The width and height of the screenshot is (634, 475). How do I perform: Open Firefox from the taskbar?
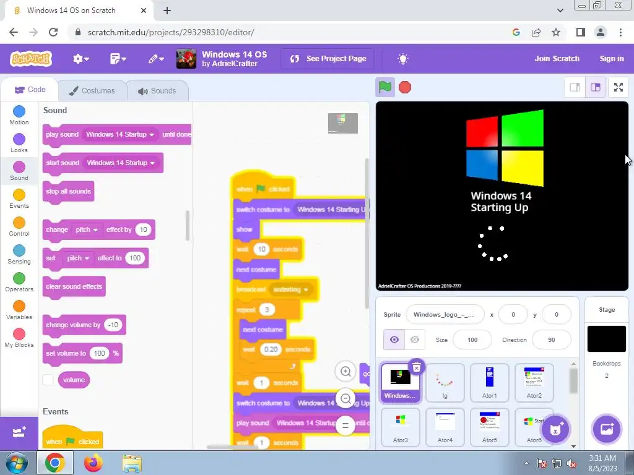tap(93, 463)
